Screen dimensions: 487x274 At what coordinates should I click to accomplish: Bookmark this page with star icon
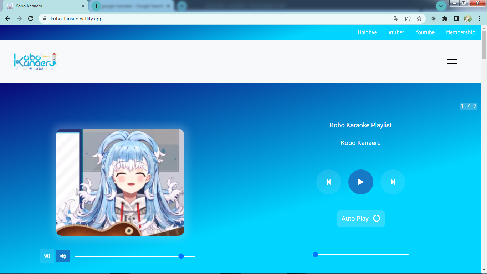[x=419, y=19]
